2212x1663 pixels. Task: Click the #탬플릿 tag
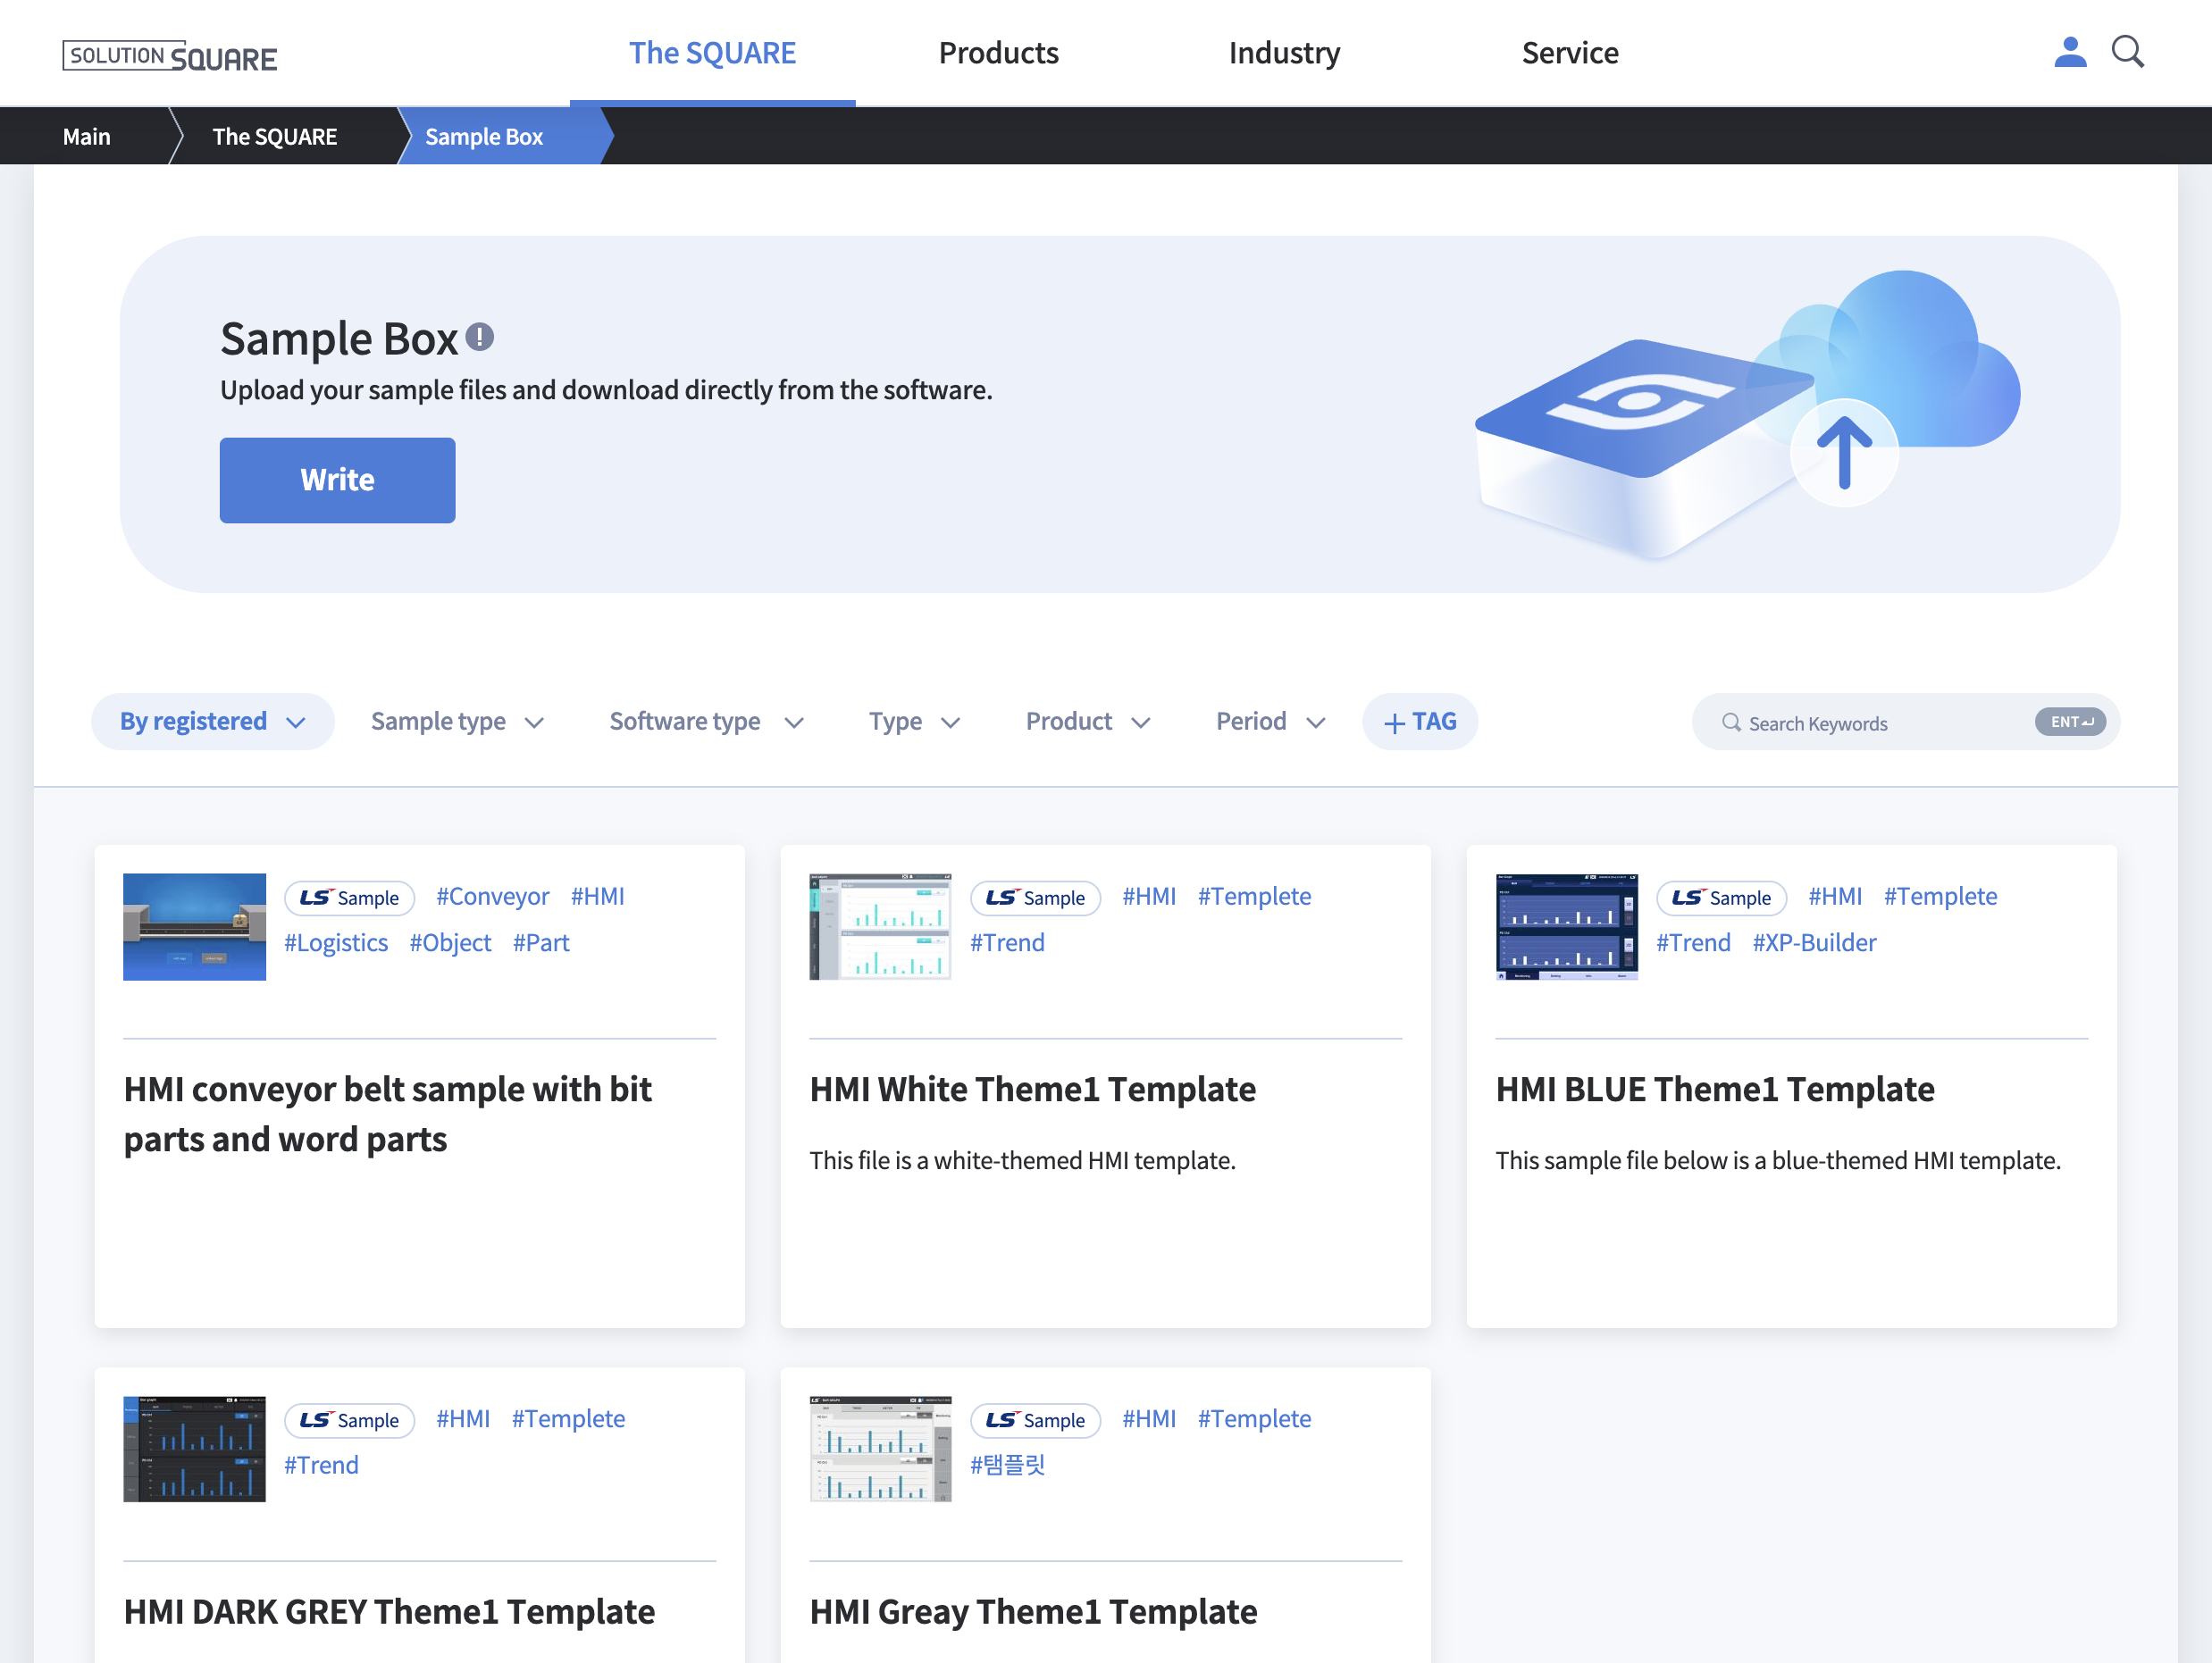point(1008,1466)
